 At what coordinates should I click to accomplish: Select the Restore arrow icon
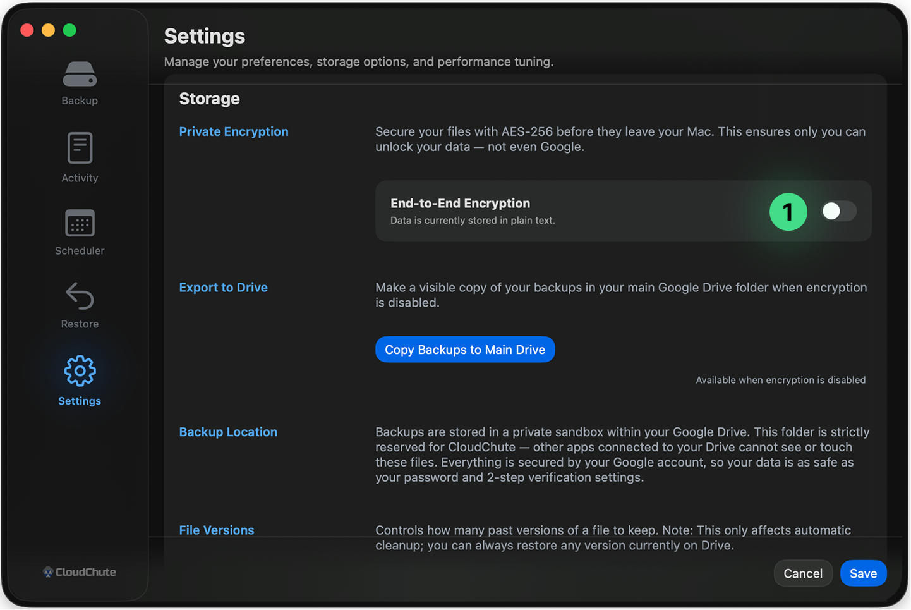point(79,296)
